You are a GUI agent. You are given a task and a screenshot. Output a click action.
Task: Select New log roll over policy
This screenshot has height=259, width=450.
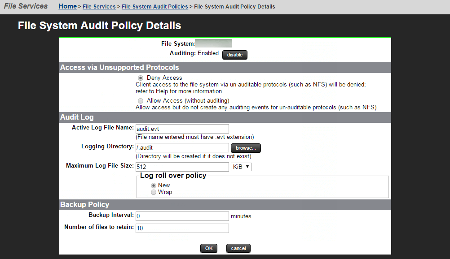pyautogui.click(x=154, y=186)
